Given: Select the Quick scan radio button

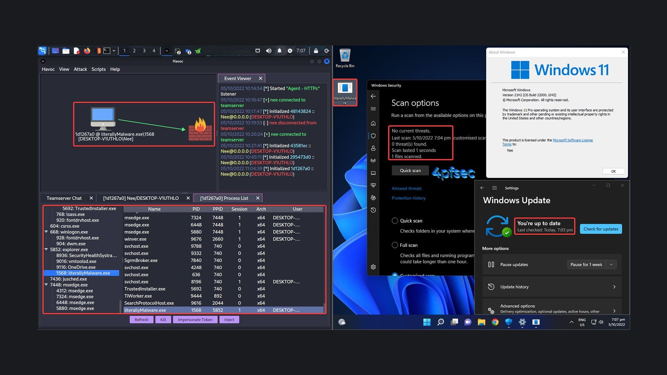Looking at the screenshot, I should point(395,221).
